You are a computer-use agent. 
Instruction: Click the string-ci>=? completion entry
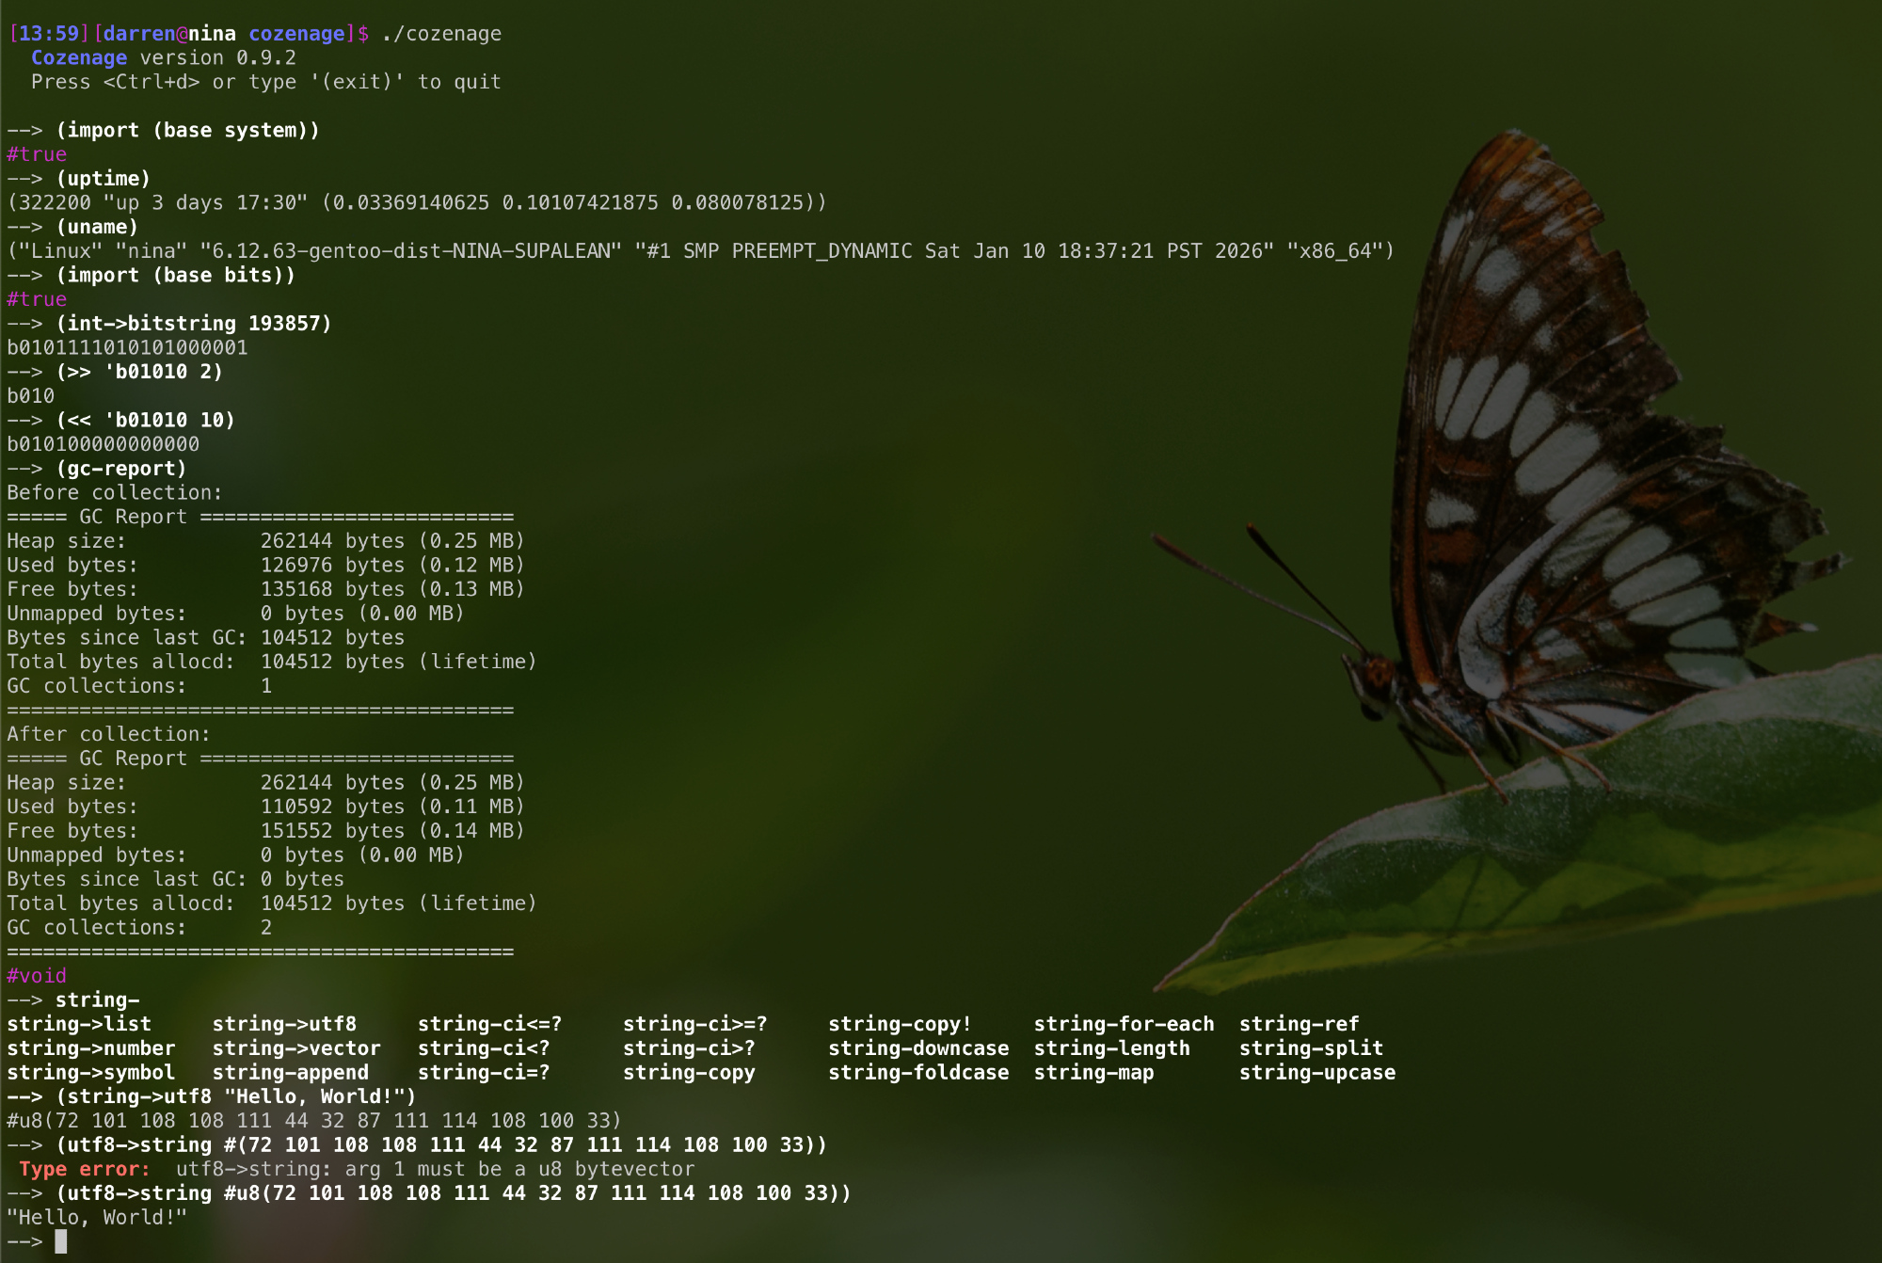point(694,1024)
